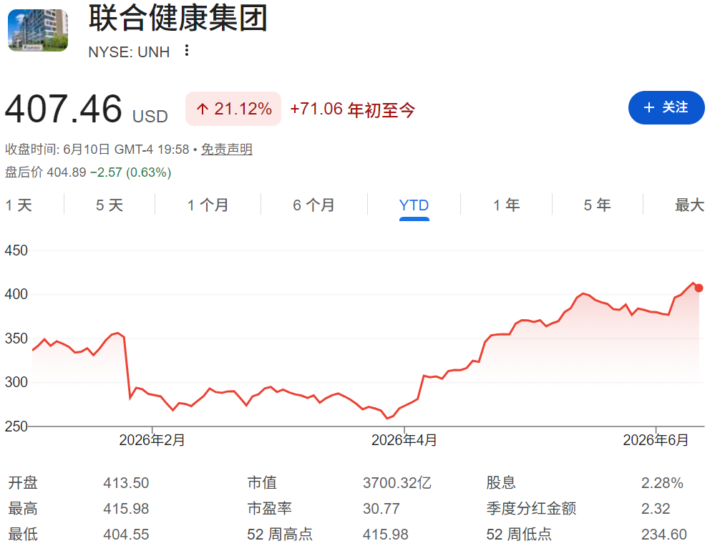Click the 股息 value 2.28%
The height and width of the screenshot is (546, 715).
point(662,482)
